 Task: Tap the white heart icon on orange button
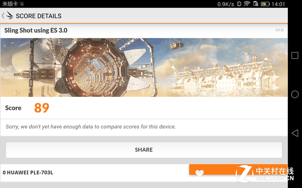[199, 173]
